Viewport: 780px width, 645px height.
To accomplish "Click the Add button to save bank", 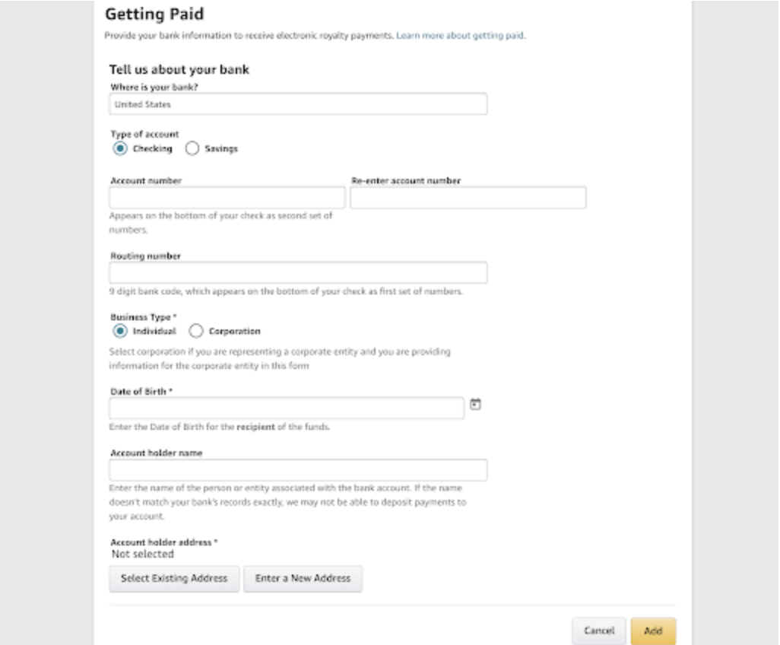I will (653, 631).
